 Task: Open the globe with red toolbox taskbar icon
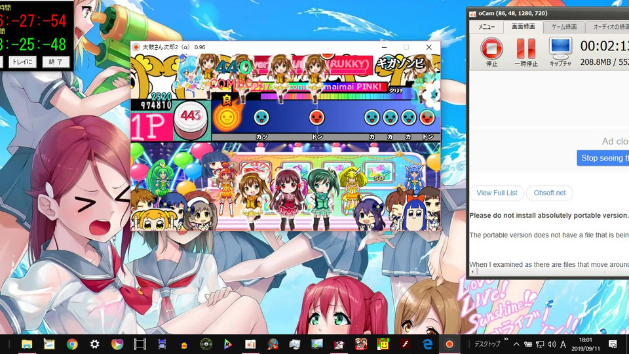[273, 344]
